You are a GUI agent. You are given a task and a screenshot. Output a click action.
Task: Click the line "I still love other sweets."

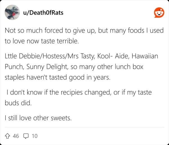(38, 118)
